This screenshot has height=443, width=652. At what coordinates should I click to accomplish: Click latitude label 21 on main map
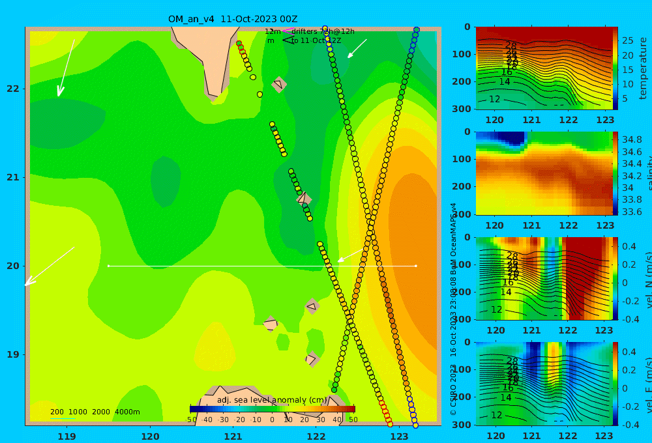point(13,177)
